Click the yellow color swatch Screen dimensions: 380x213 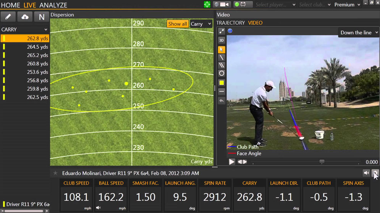[222, 83]
